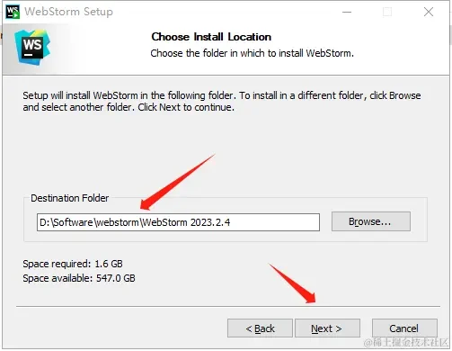Viewport: 452px width, 351px height.
Task: Click the red arrow pointing at Next
Action: tap(292, 283)
